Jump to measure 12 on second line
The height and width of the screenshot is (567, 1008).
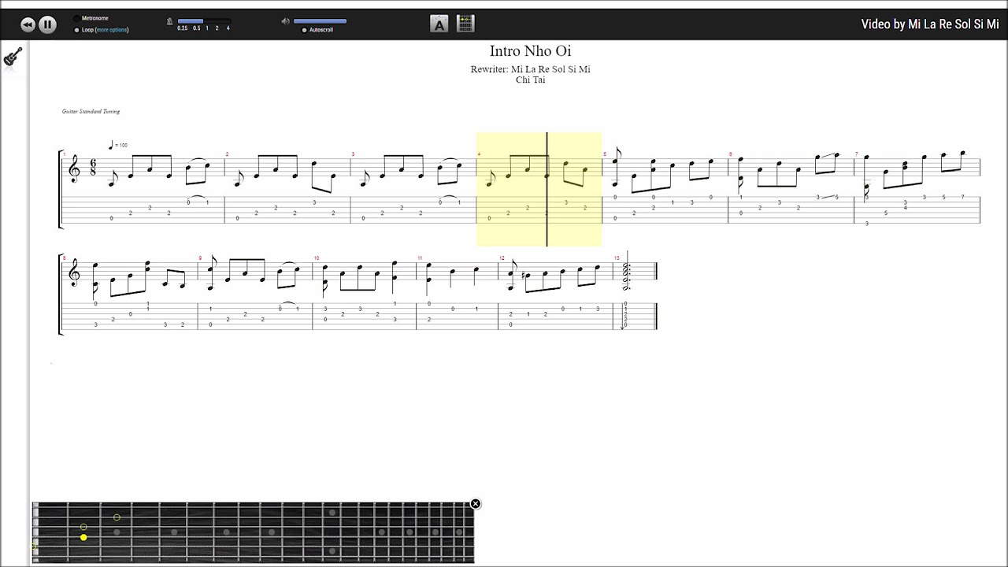click(x=556, y=293)
